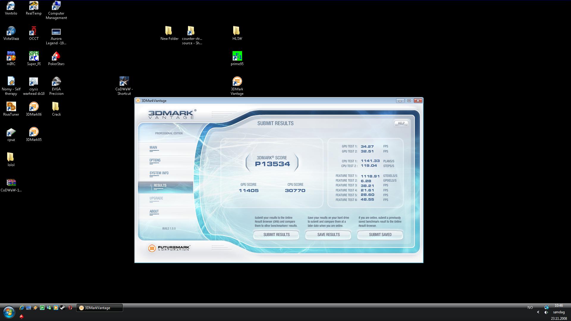Screen dimensions: 571x321
Task: Click the Computer Management desktop icon
Action: coord(56,10)
